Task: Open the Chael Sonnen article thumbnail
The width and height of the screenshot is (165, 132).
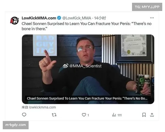Action: (x=88, y=69)
